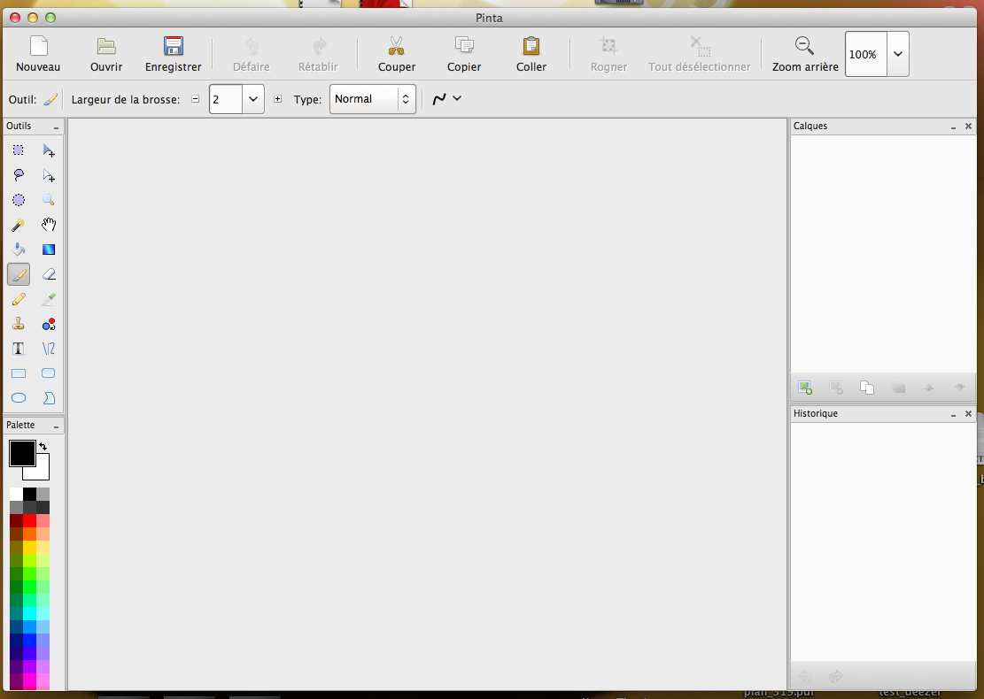Open the Type Normal brush dropdown

pos(372,99)
